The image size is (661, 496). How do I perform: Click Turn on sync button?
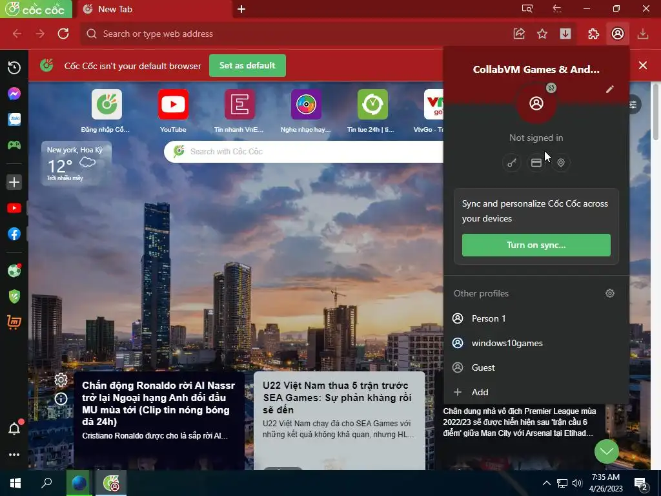[x=536, y=245]
